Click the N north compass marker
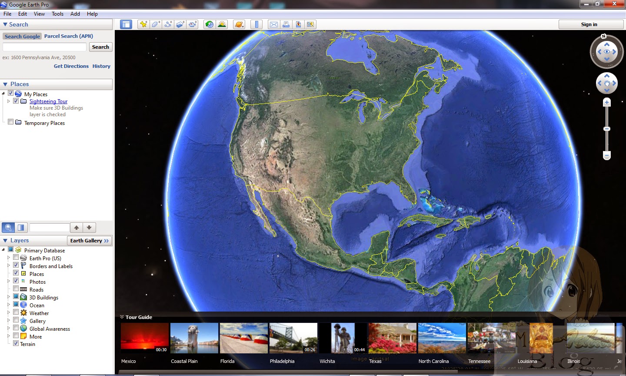Viewport: 626px width, 376px height. [603, 36]
